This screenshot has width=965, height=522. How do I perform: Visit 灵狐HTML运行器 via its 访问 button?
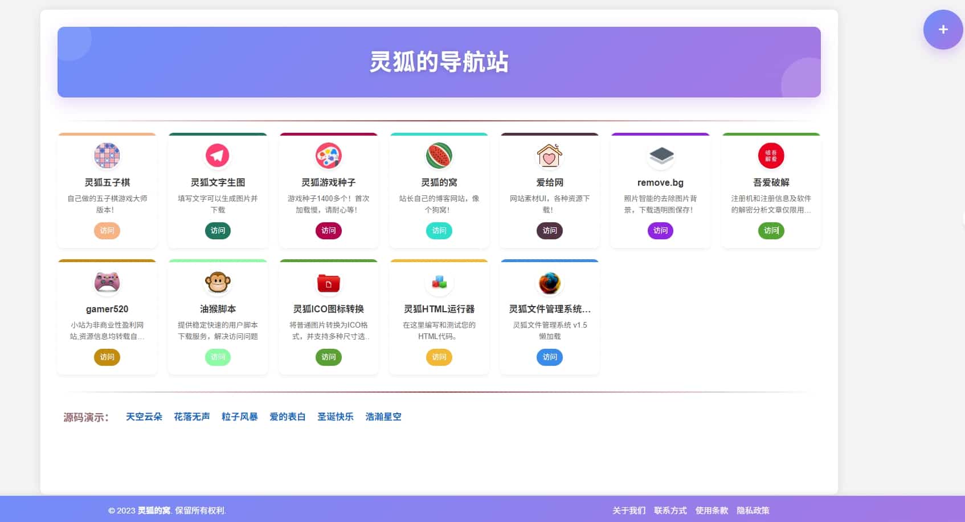pos(439,357)
